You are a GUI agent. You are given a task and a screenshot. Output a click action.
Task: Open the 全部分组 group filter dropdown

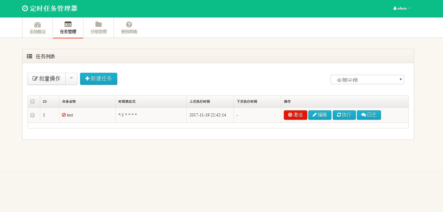click(x=367, y=79)
